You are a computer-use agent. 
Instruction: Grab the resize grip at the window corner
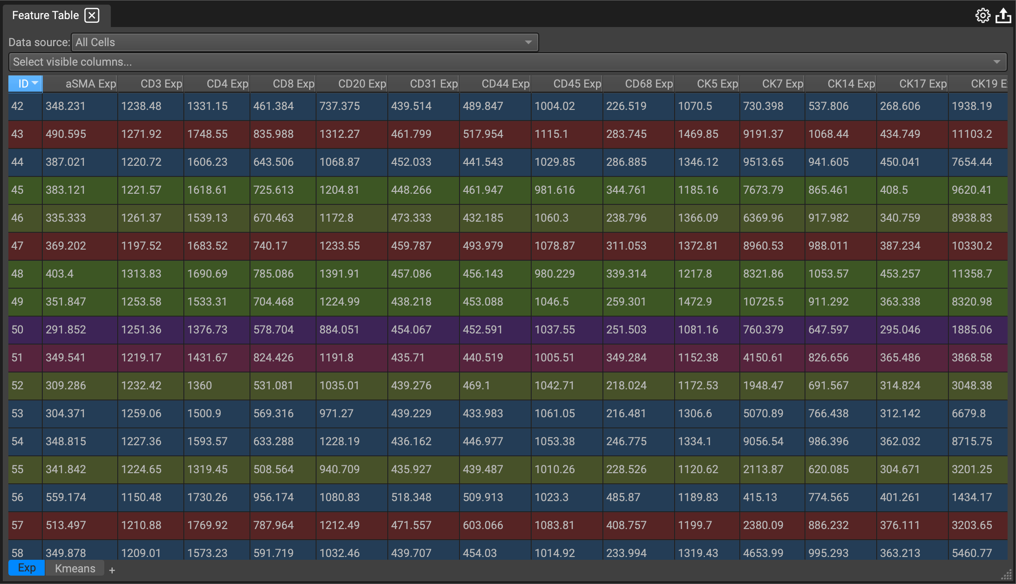click(1007, 574)
